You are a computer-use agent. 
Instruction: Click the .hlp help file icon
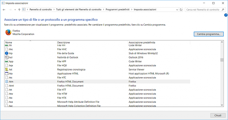tap(7, 53)
